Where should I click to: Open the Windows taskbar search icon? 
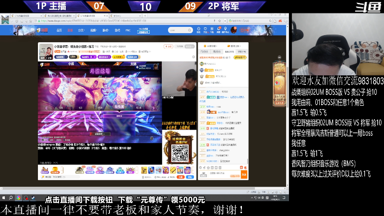(x=11, y=198)
